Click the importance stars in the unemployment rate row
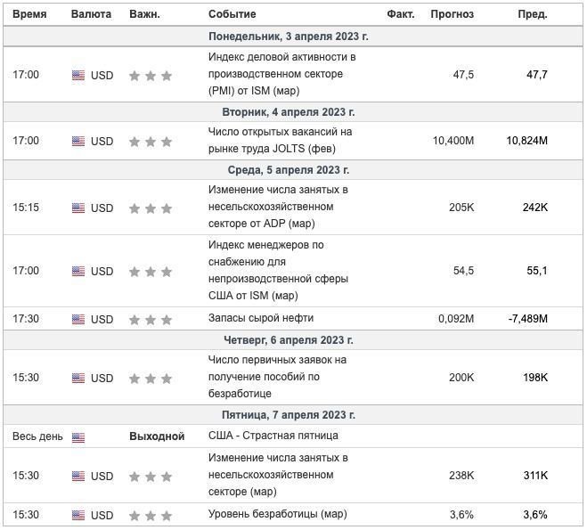Image resolution: width=587 pixels, height=530 pixels. pos(150,516)
